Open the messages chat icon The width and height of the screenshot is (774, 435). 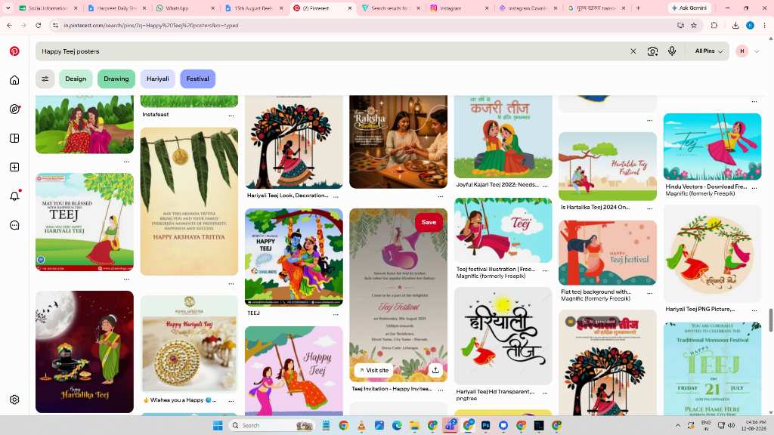[14, 225]
